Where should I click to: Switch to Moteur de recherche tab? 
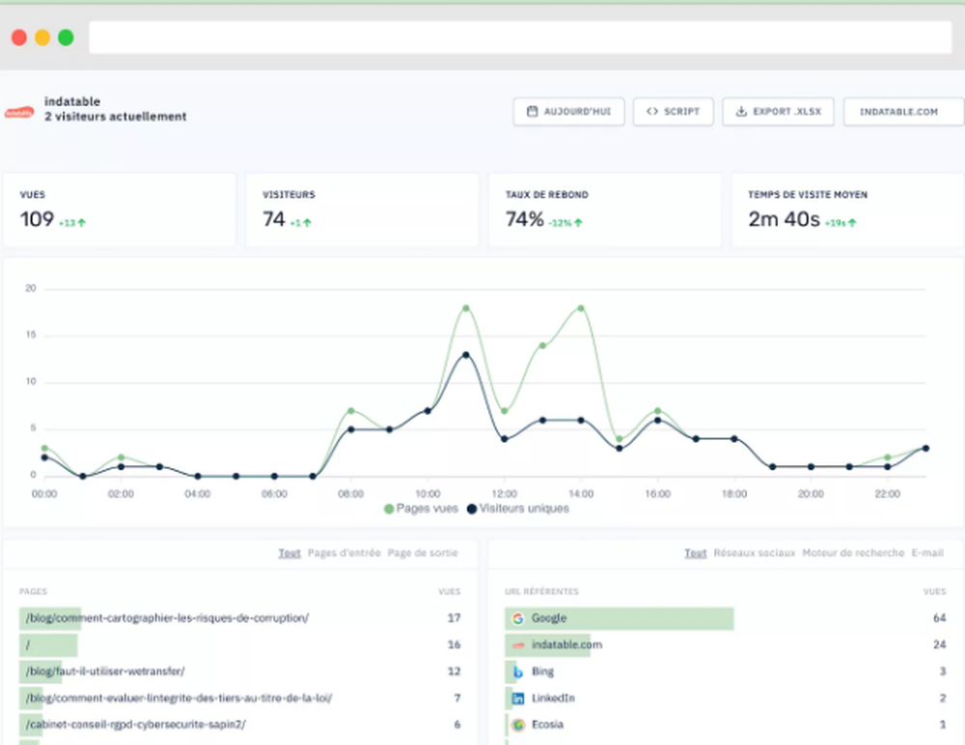(x=853, y=553)
